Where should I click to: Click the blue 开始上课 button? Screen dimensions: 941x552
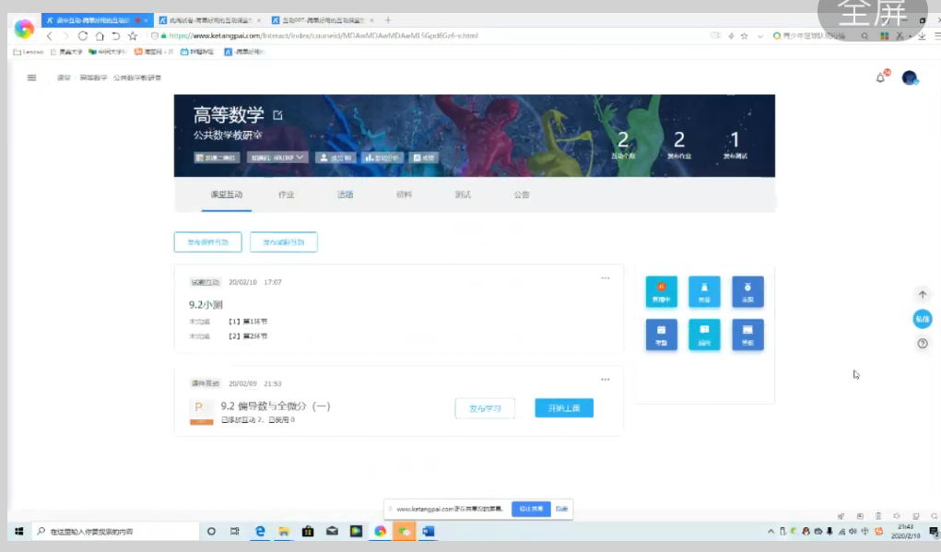(x=564, y=408)
